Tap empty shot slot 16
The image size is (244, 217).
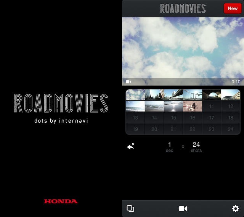pos(193,118)
